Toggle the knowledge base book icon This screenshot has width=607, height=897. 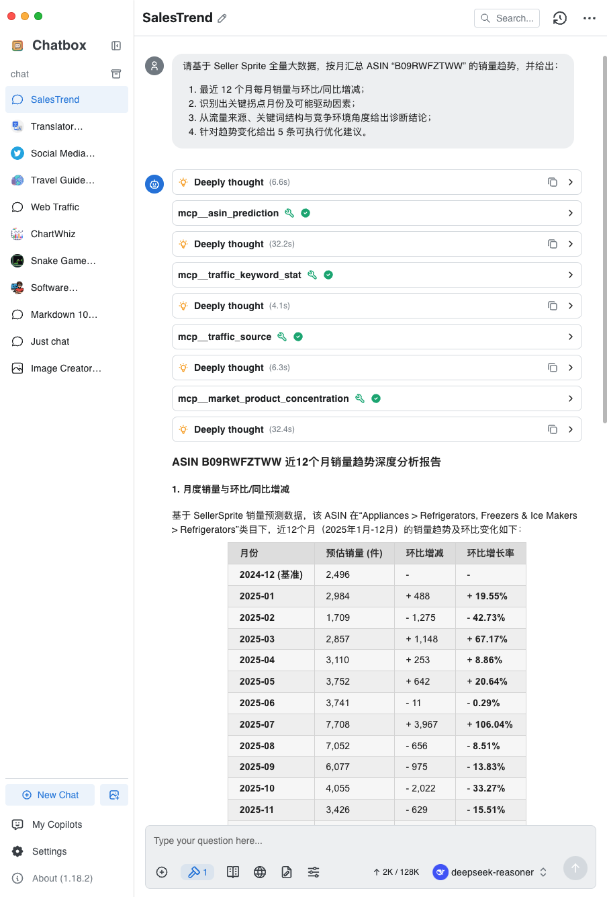point(233,872)
